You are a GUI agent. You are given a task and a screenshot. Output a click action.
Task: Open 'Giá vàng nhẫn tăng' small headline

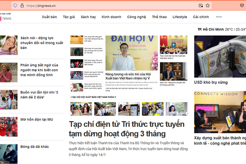94,39
